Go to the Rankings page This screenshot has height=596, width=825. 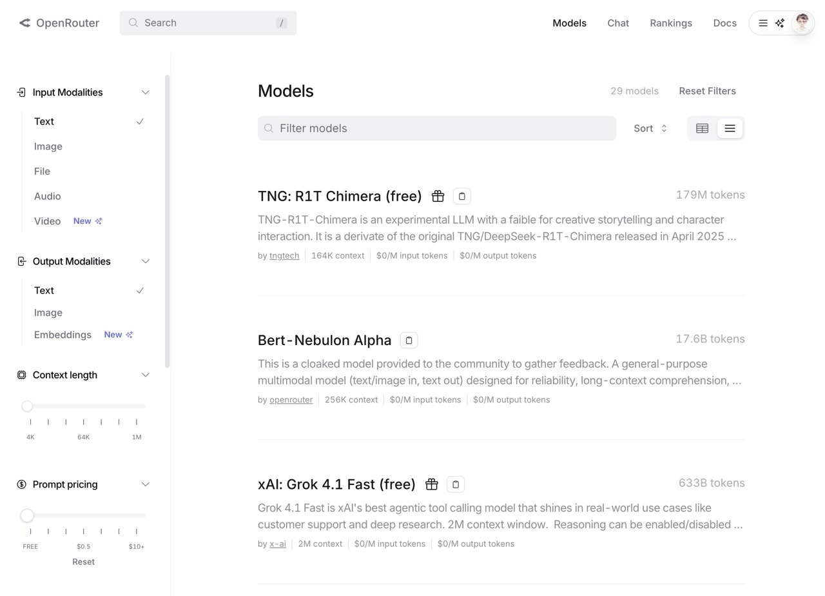pyautogui.click(x=670, y=23)
